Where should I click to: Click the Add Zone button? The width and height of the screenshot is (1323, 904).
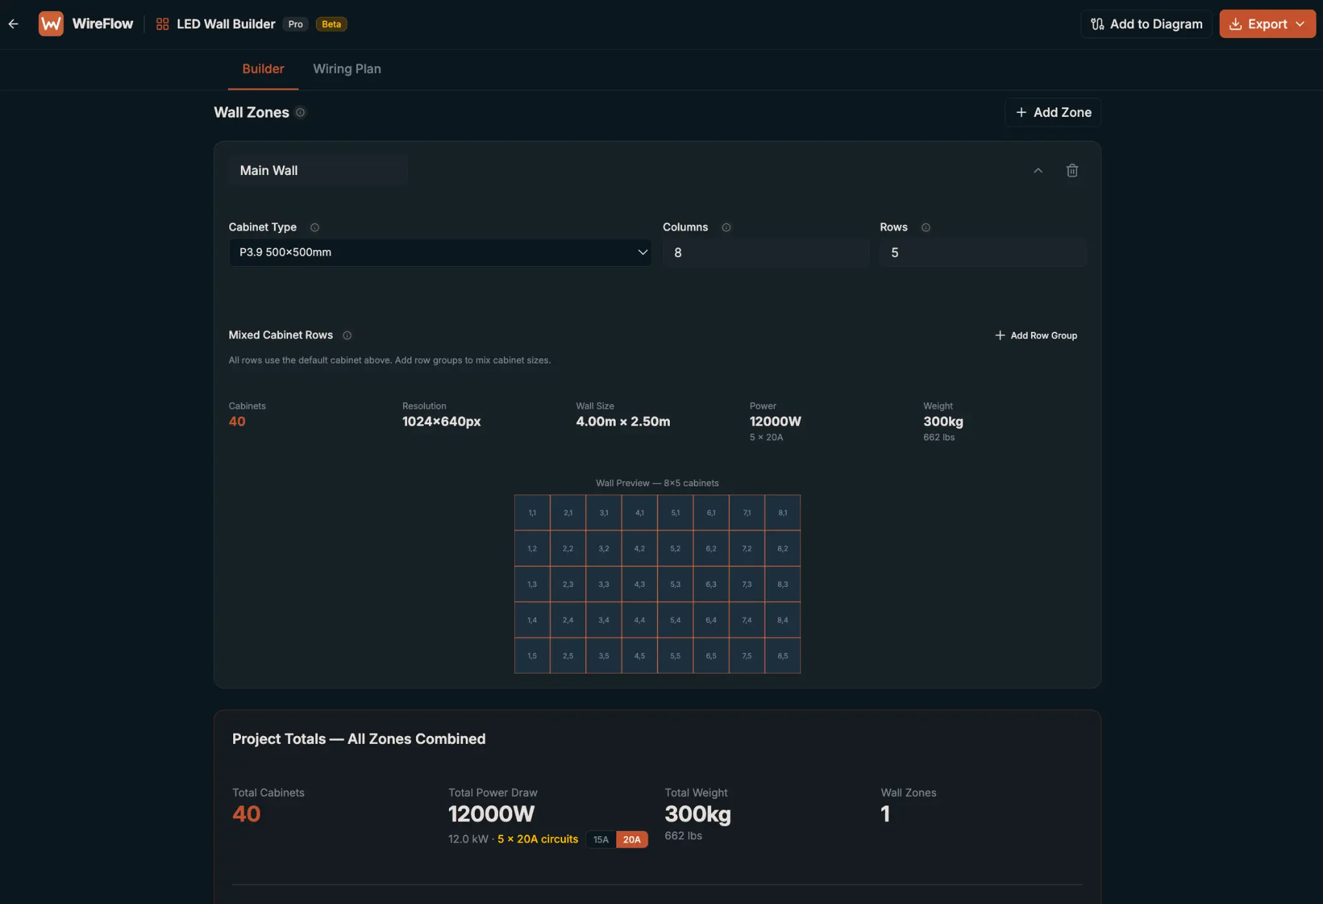pyautogui.click(x=1053, y=112)
